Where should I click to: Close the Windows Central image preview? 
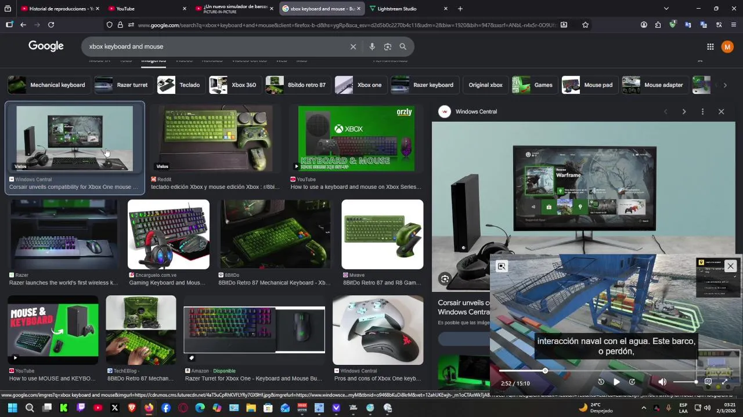click(x=721, y=112)
